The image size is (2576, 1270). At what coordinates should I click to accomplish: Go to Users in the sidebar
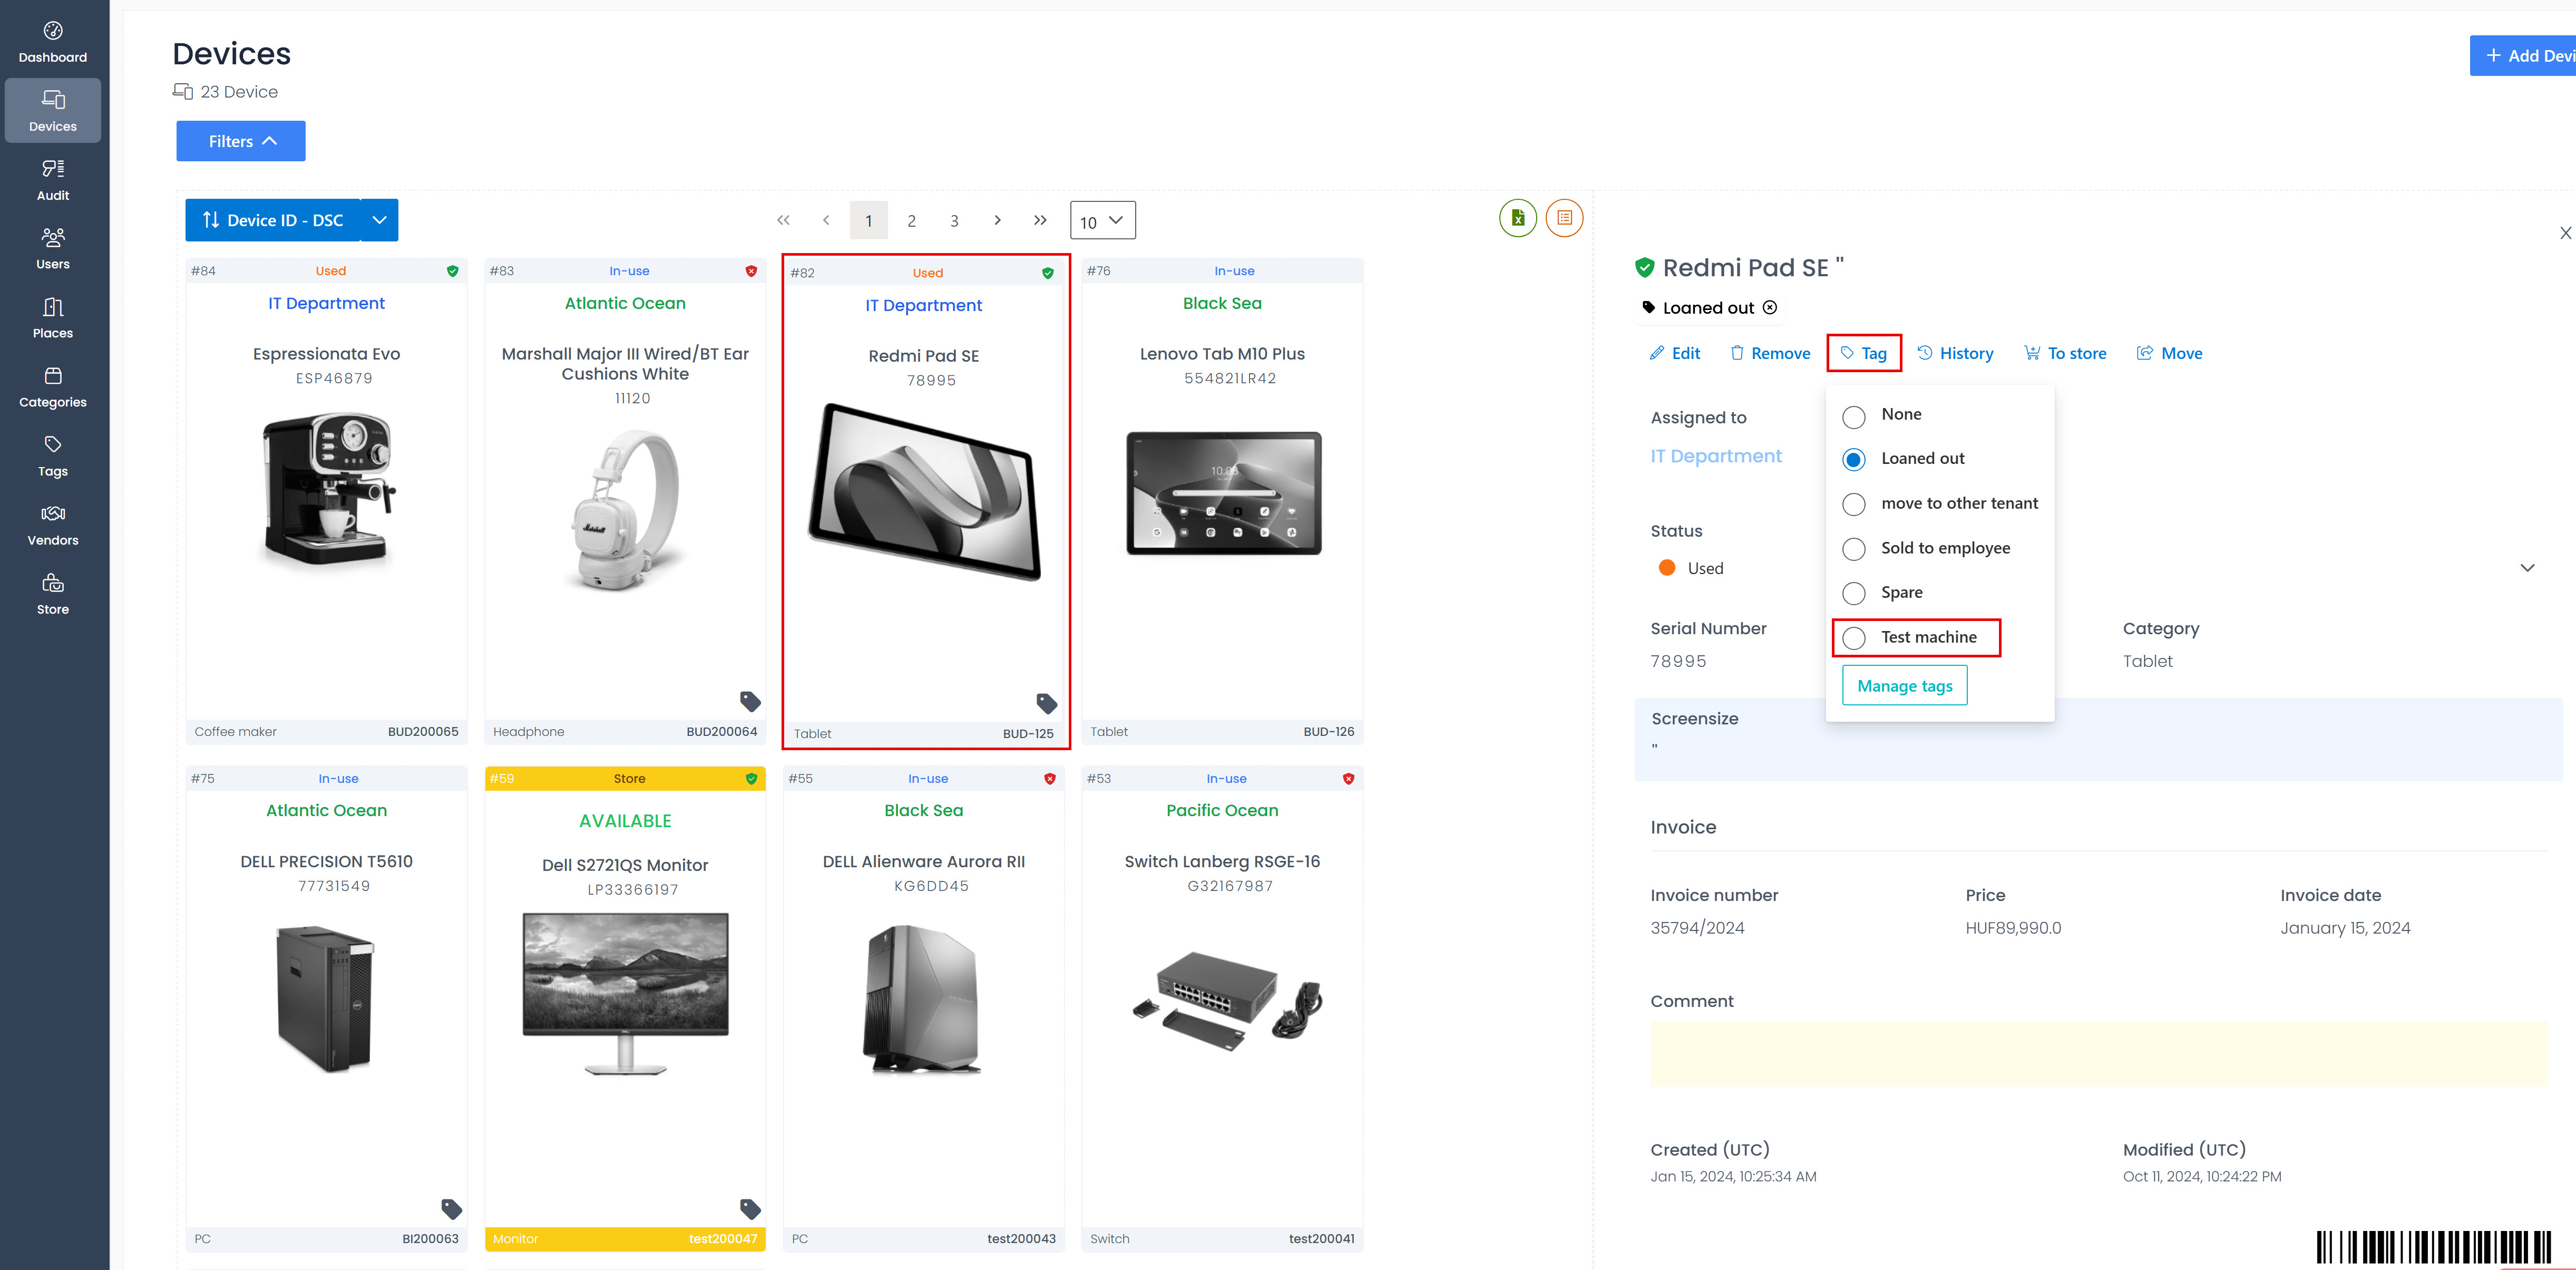click(53, 249)
